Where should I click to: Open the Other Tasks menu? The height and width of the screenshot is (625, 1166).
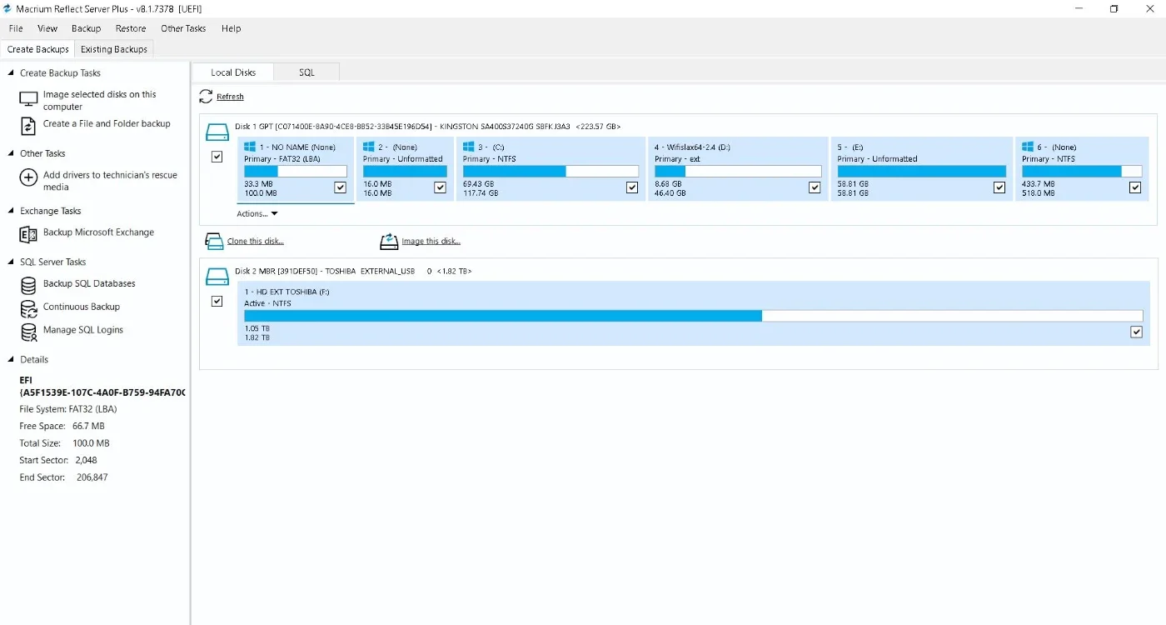point(183,28)
